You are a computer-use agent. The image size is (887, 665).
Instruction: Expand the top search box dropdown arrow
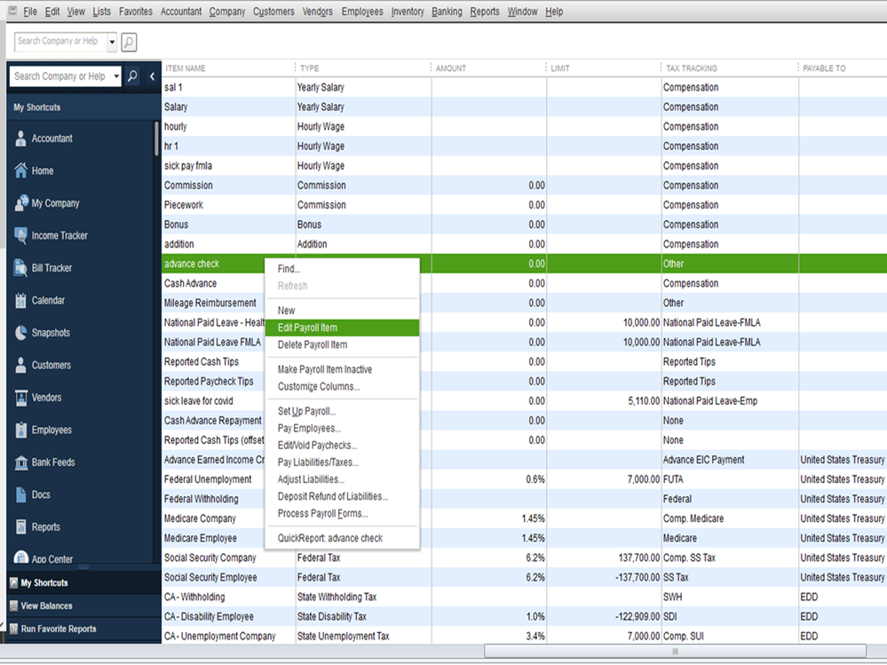coord(112,42)
